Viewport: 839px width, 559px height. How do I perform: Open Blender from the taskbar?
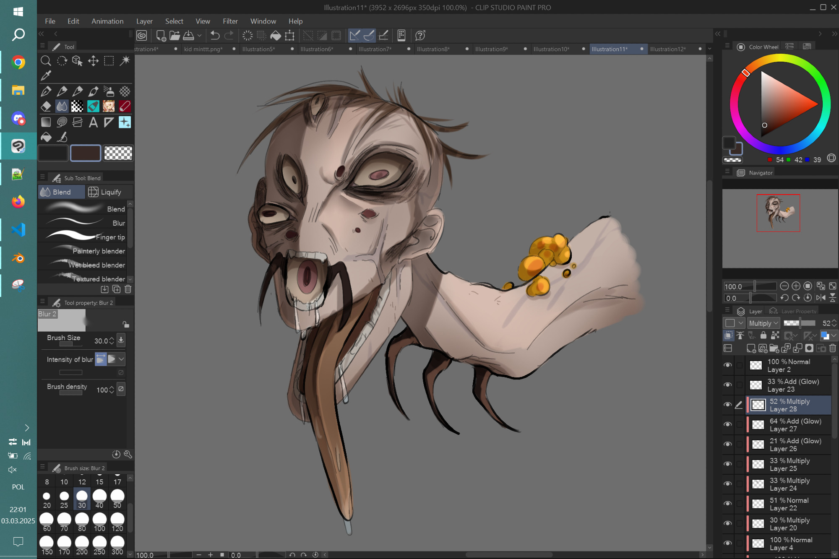click(18, 257)
